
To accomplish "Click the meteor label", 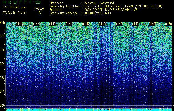I will [x=39, y=9].
